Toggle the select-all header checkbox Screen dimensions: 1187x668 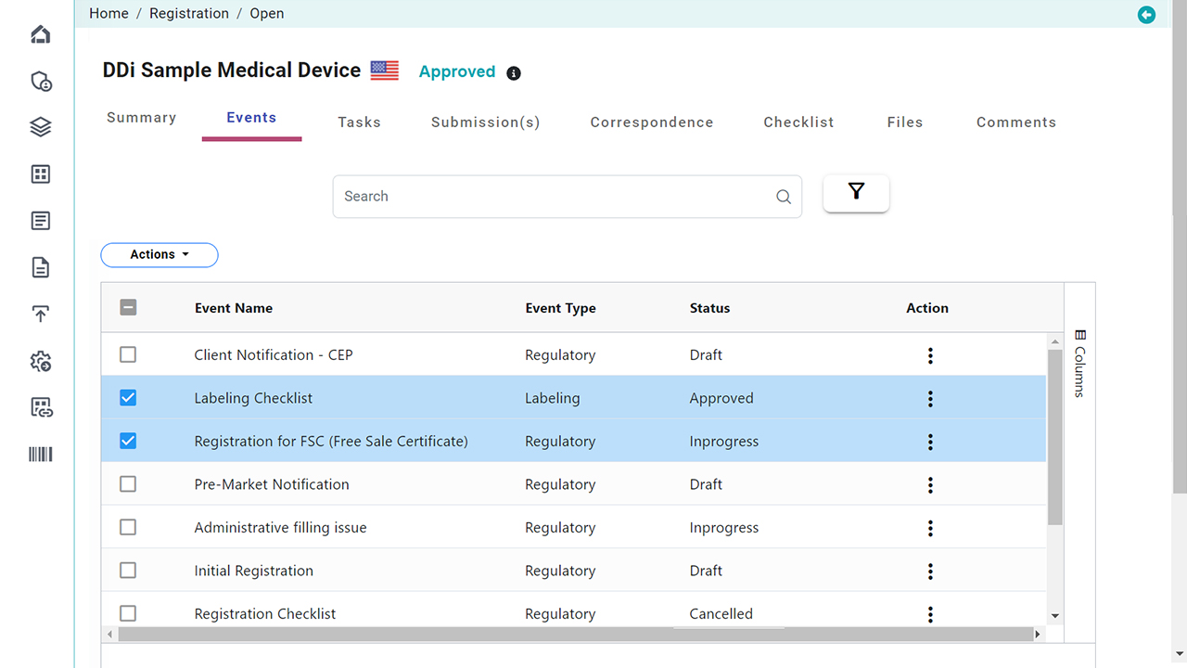tap(128, 307)
